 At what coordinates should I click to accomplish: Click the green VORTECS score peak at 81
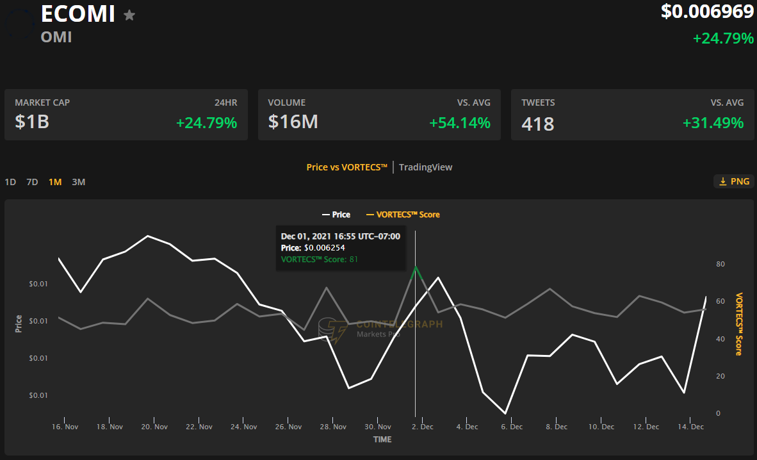[416, 267]
